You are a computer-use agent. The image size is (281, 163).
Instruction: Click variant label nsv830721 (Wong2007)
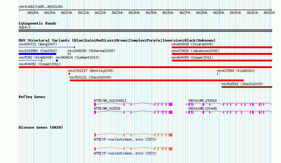(38, 44)
